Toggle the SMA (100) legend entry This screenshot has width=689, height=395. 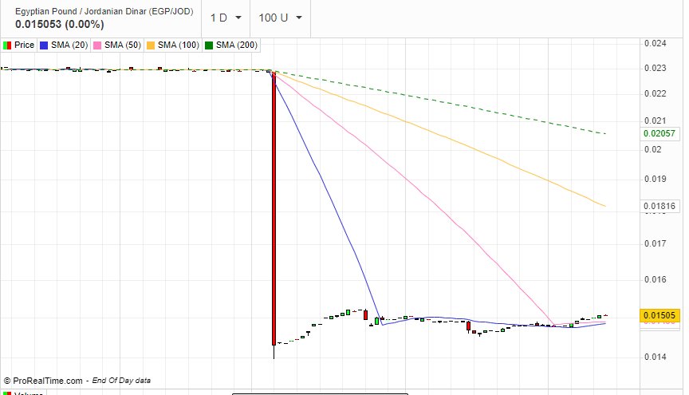click(x=173, y=45)
